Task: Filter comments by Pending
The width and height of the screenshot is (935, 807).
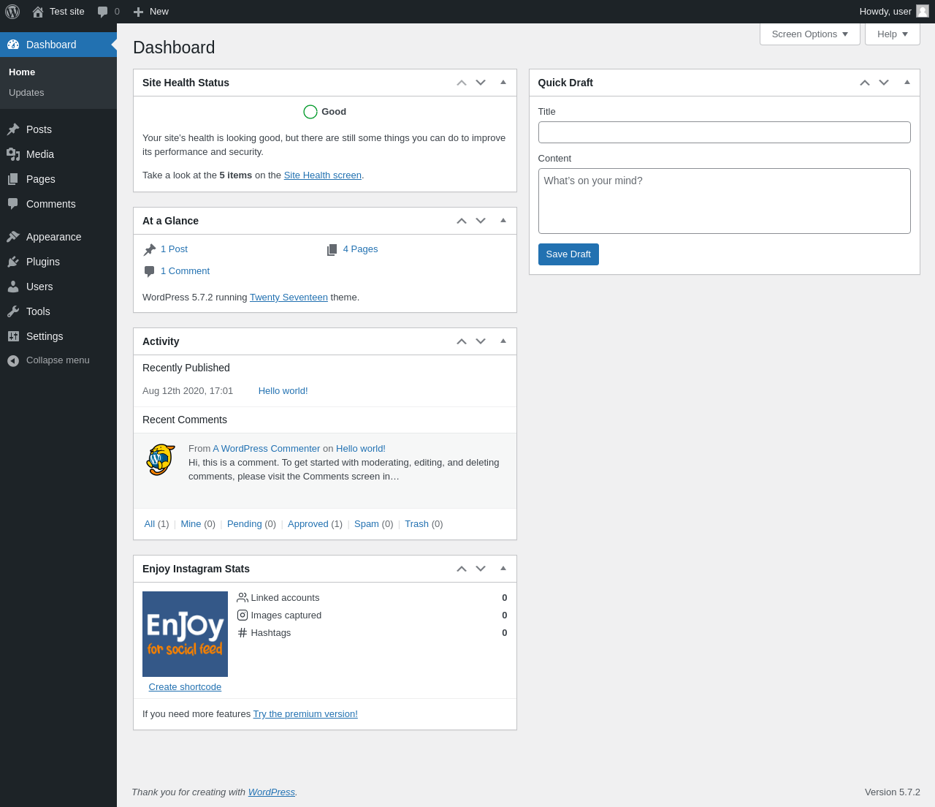Action: [x=244, y=524]
